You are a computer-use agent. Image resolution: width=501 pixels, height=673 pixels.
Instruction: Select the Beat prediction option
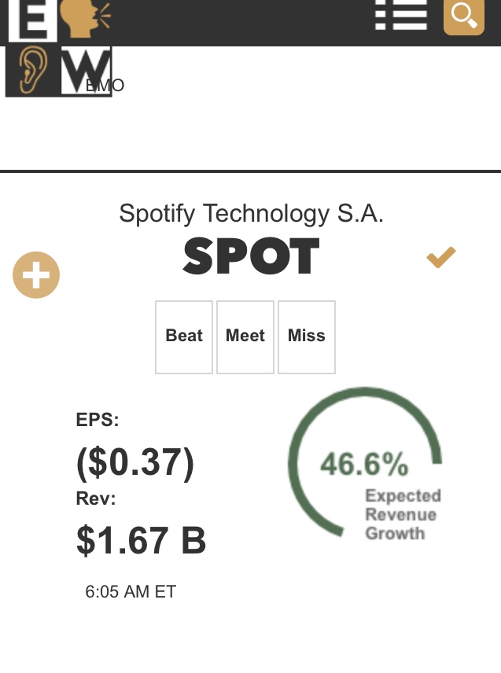[184, 336]
